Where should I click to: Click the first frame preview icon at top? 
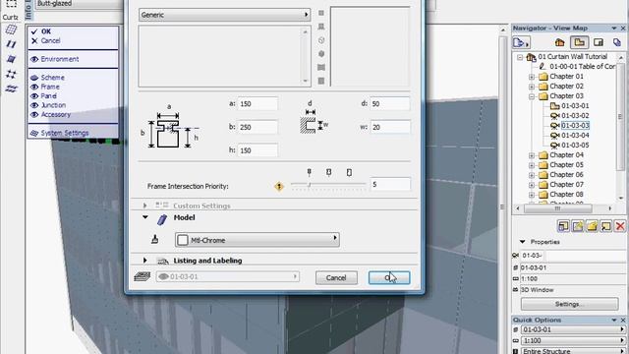pyautogui.click(x=321, y=13)
